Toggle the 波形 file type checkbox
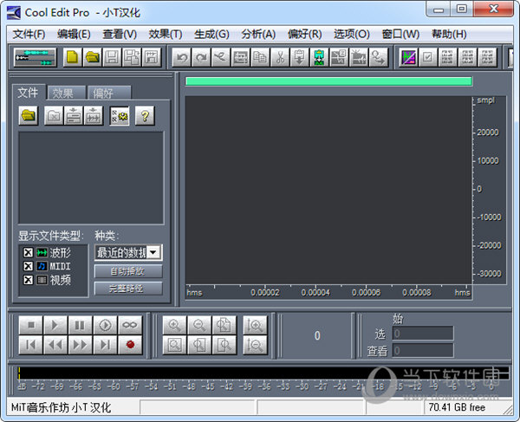 29,253
